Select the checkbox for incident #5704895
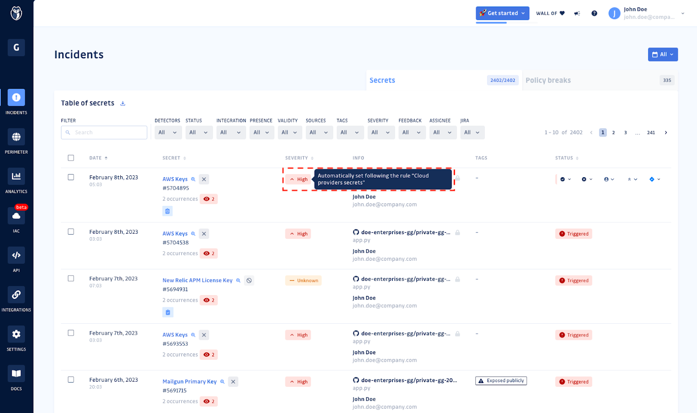697x413 pixels. [x=71, y=177]
